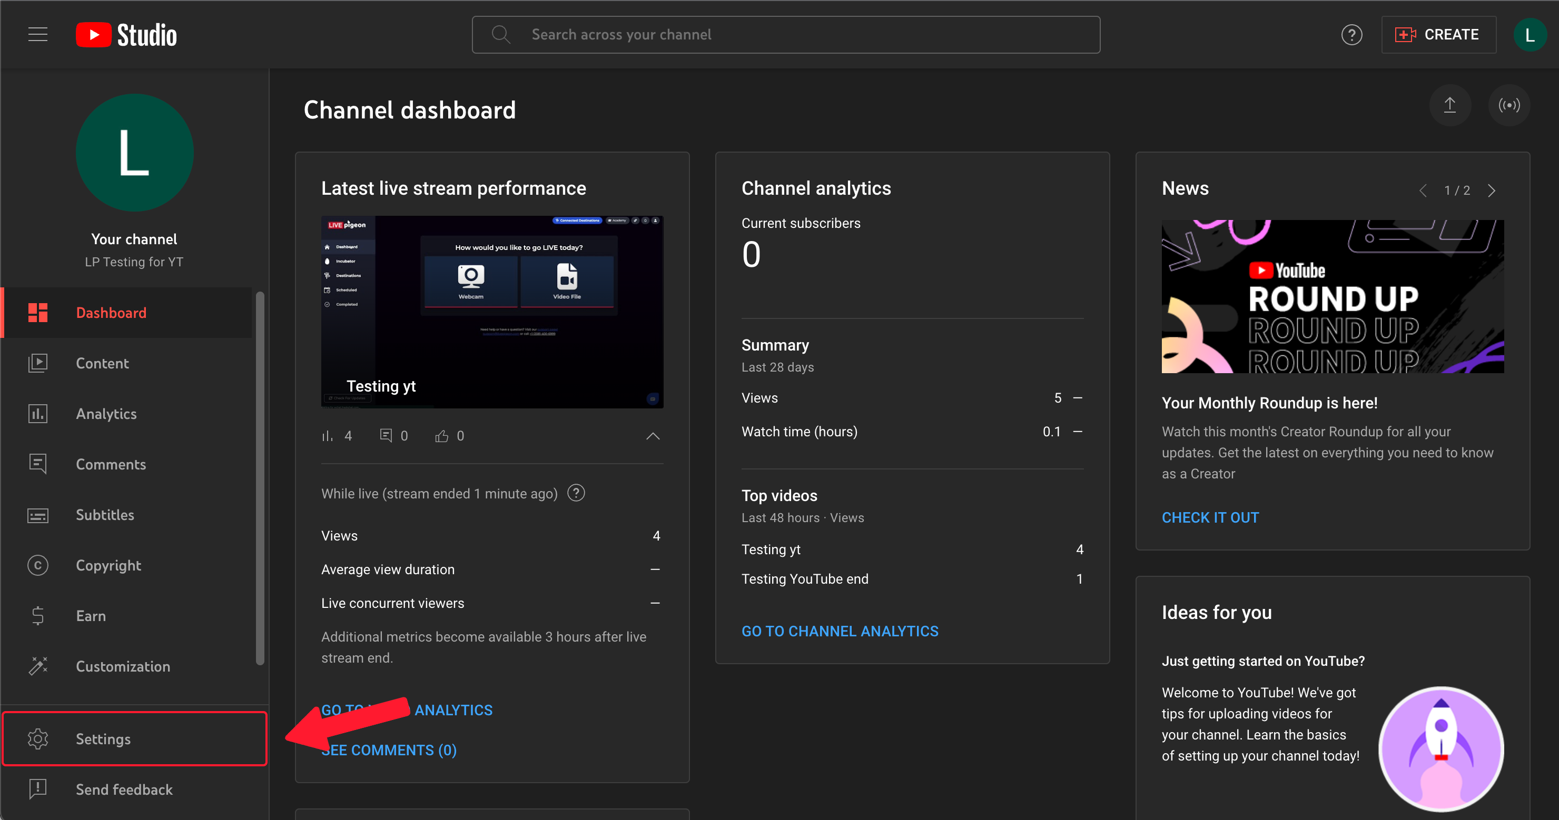Open the help question mark icon
Viewport: 1559px width, 820px height.
(x=1351, y=34)
